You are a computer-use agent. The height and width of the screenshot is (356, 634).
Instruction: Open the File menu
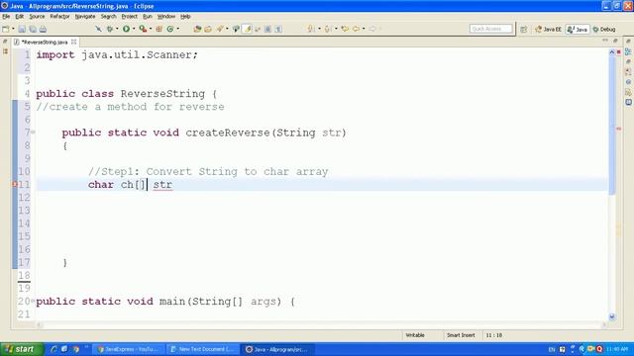pyautogui.click(x=6, y=17)
